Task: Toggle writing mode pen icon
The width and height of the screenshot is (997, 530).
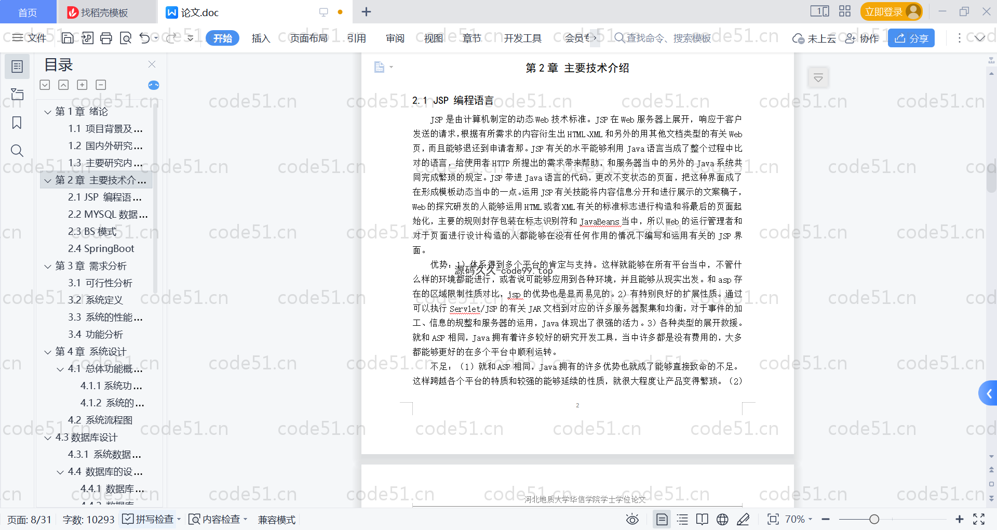Action: coord(743,519)
